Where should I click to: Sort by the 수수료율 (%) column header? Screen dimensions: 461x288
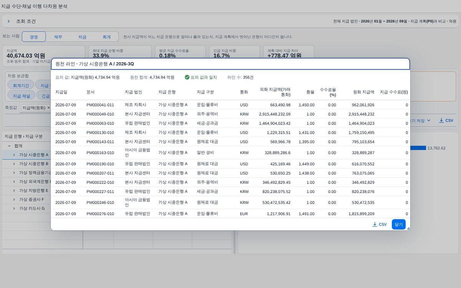pos(328,92)
